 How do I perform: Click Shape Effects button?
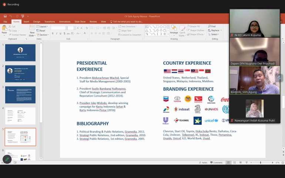(x=196, y=34)
